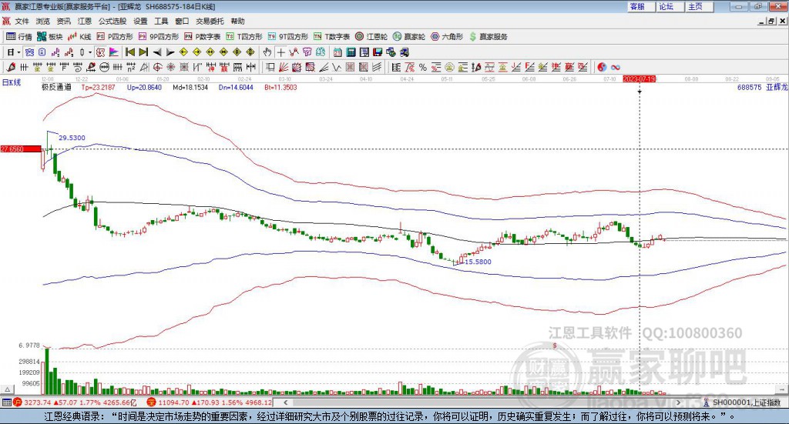Open the T四方形 tool
The width and height of the screenshot is (789, 424).
point(244,37)
